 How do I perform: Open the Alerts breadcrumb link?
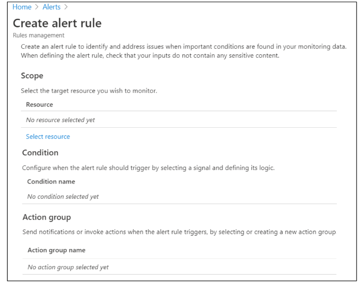(51, 7)
